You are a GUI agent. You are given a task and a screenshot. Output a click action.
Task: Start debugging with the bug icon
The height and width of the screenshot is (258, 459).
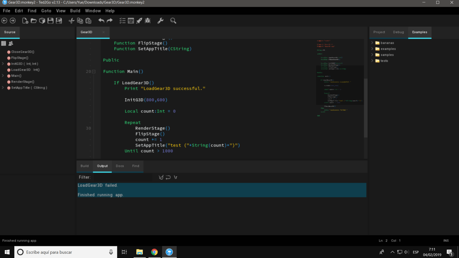click(x=148, y=21)
